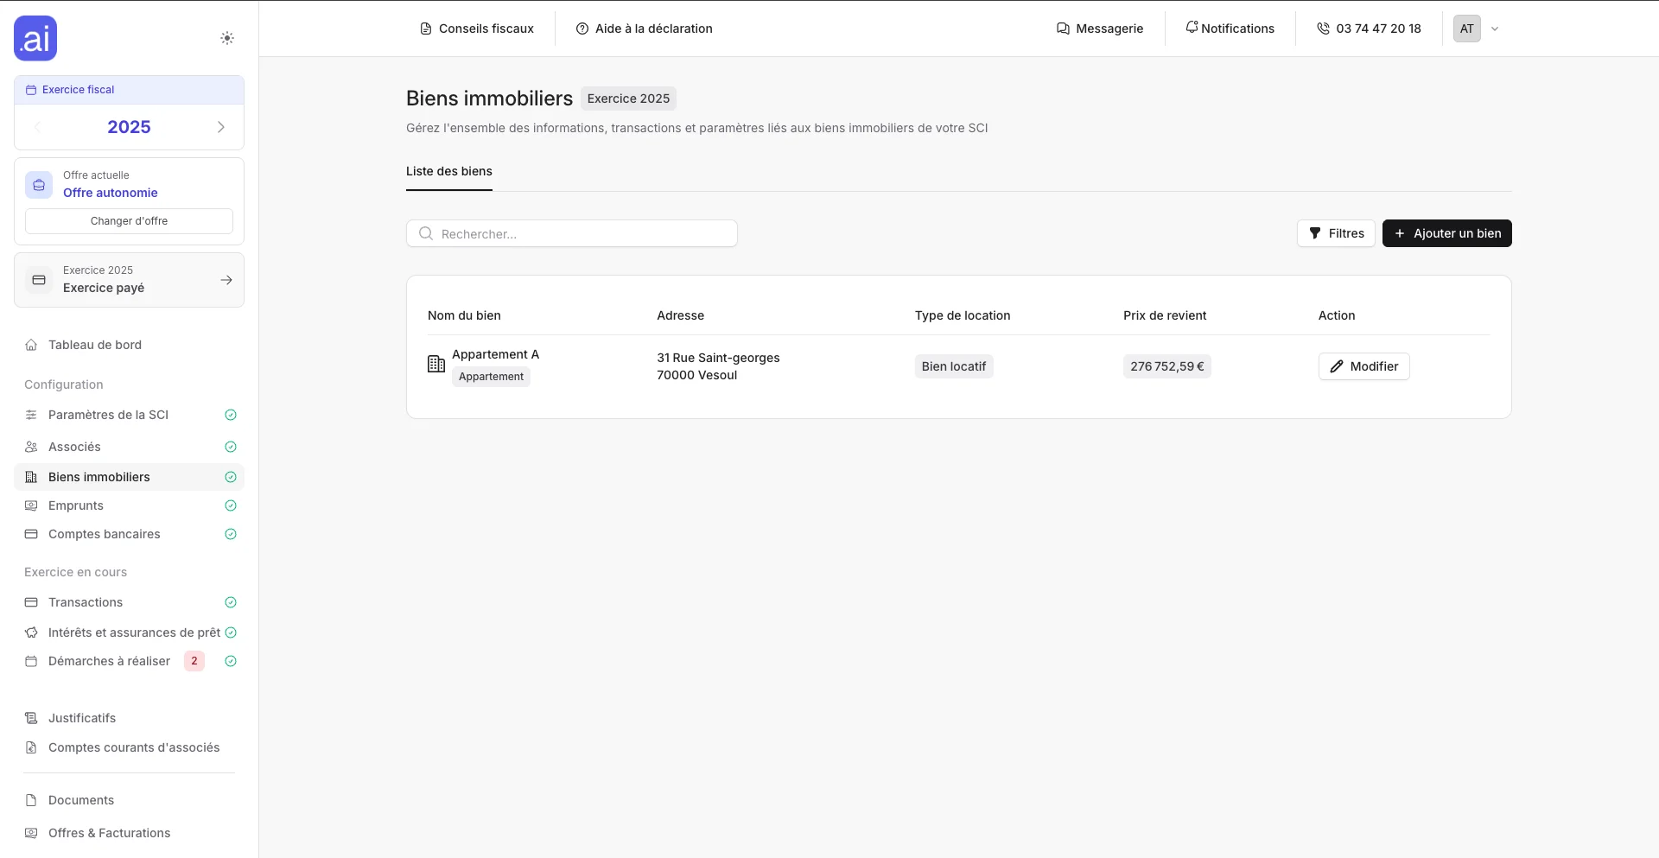
Task: Click the .ai logo icon
Action: (x=35, y=38)
